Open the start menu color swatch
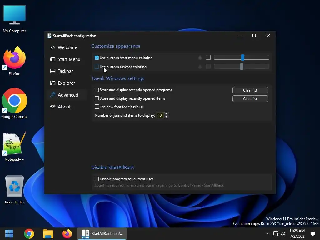 (x=208, y=57)
